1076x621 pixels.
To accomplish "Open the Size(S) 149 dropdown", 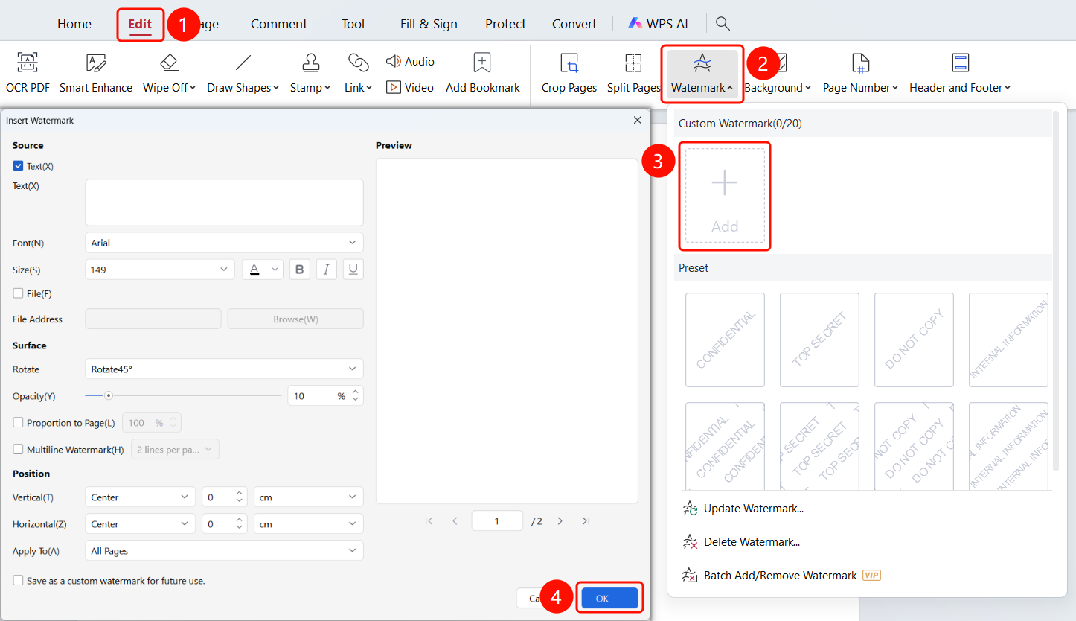I will click(160, 270).
